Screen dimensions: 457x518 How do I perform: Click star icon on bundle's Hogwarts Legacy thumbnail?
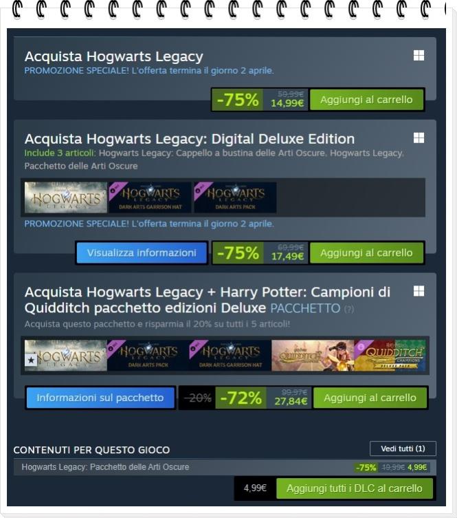click(32, 360)
